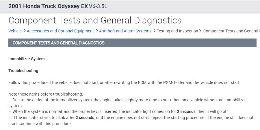Click bold '2 seconds' in the blink sentence
This screenshot has width=260, height=130.
[85, 118]
